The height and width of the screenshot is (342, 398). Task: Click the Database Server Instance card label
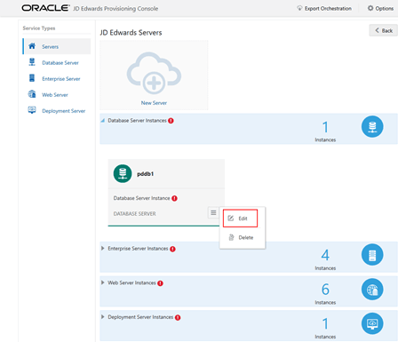[141, 198]
